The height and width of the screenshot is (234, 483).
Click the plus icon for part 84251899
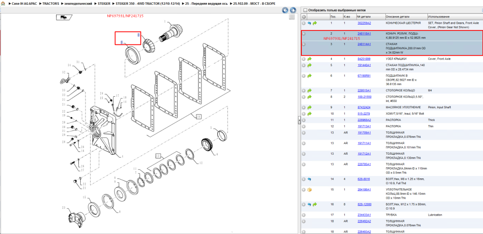click(304, 58)
